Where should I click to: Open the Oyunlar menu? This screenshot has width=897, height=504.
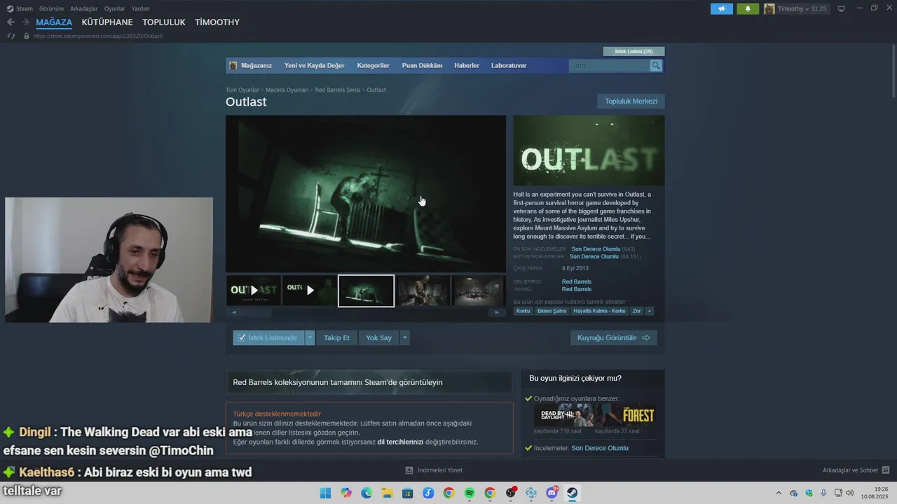pos(115,8)
